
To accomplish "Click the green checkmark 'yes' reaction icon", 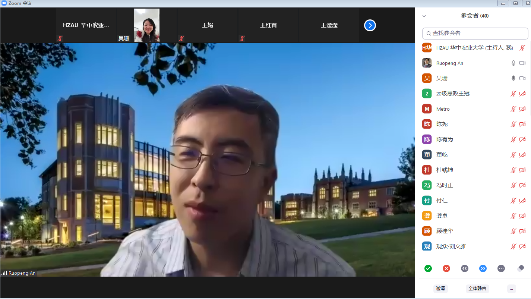I will [428, 268].
